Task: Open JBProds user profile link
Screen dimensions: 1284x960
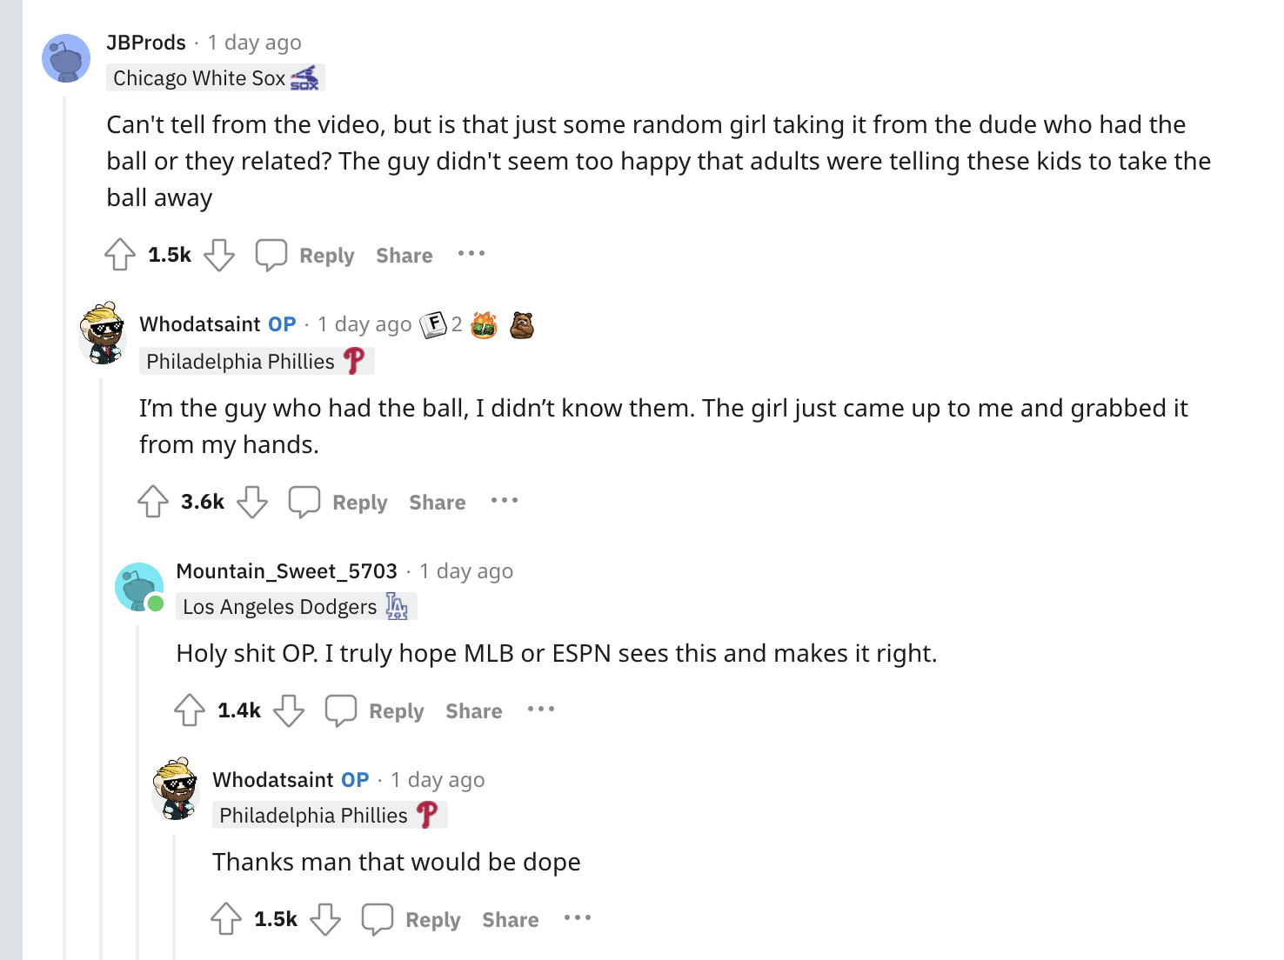Action: coord(146,43)
